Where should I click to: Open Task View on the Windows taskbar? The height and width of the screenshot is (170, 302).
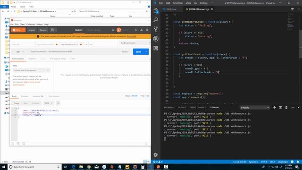(65, 167)
